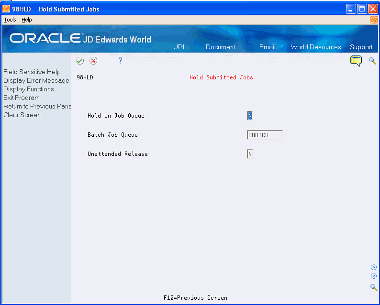This screenshot has width=380, height=305.
Task: Click the 98HLD program ID text
Action: click(85, 77)
